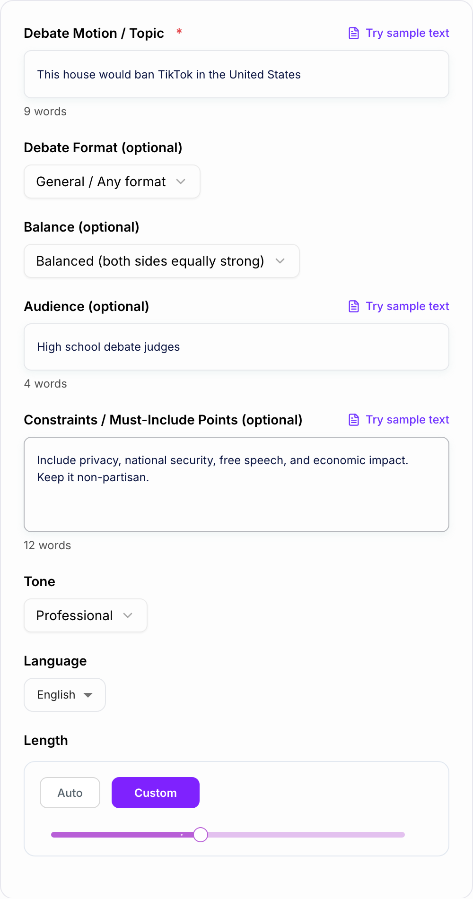Open the Tone dropdown showing Professional
The height and width of the screenshot is (899, 473).
click(86, 615)
